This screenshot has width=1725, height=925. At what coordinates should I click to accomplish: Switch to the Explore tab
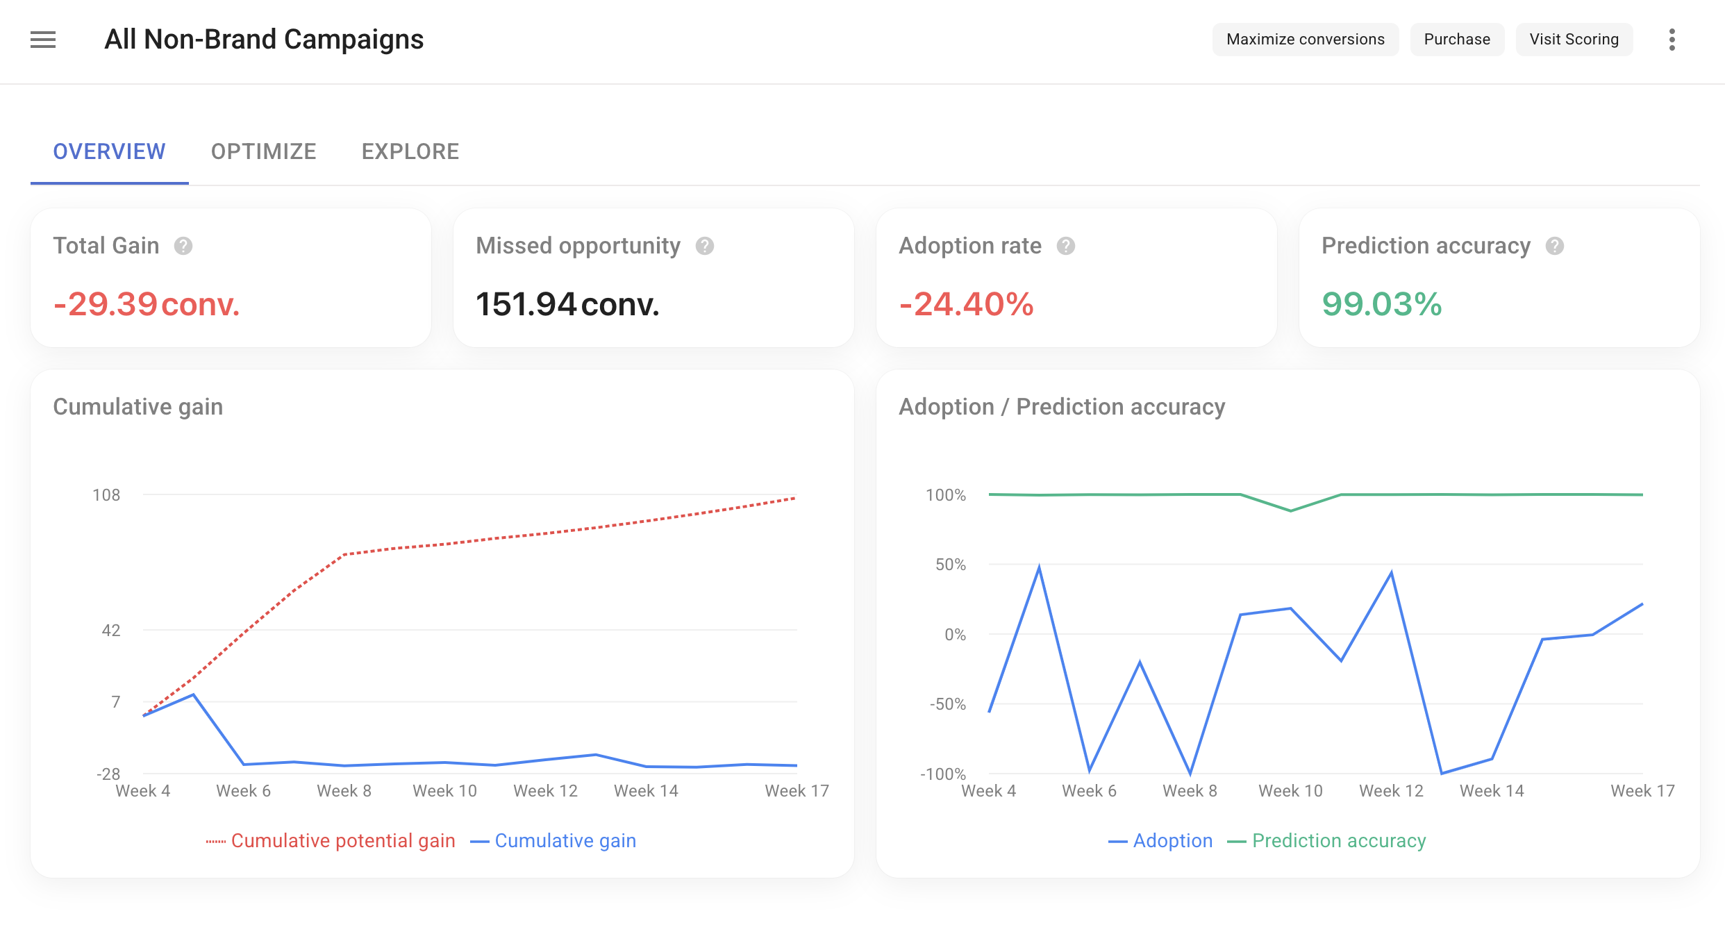[x=410, y=151]
